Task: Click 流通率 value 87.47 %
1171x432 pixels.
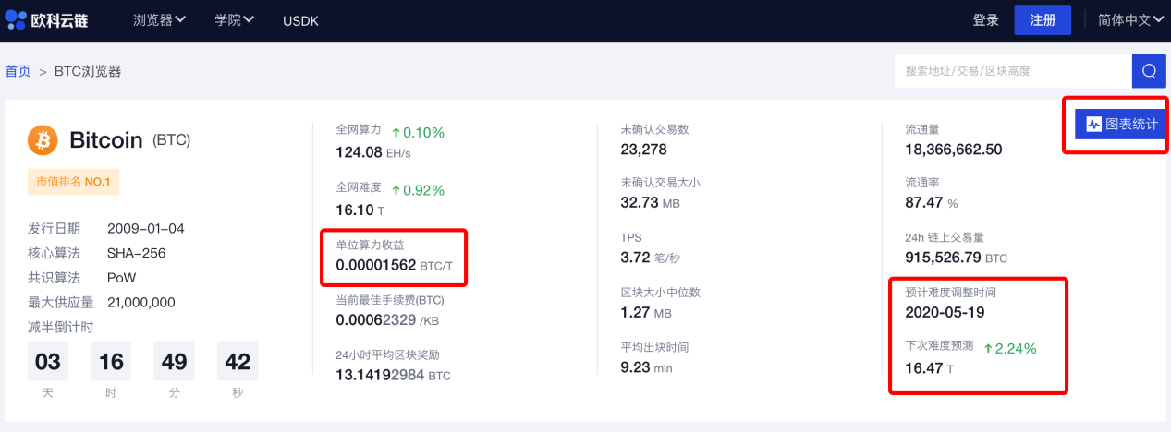Action: (x=932, y=202)
